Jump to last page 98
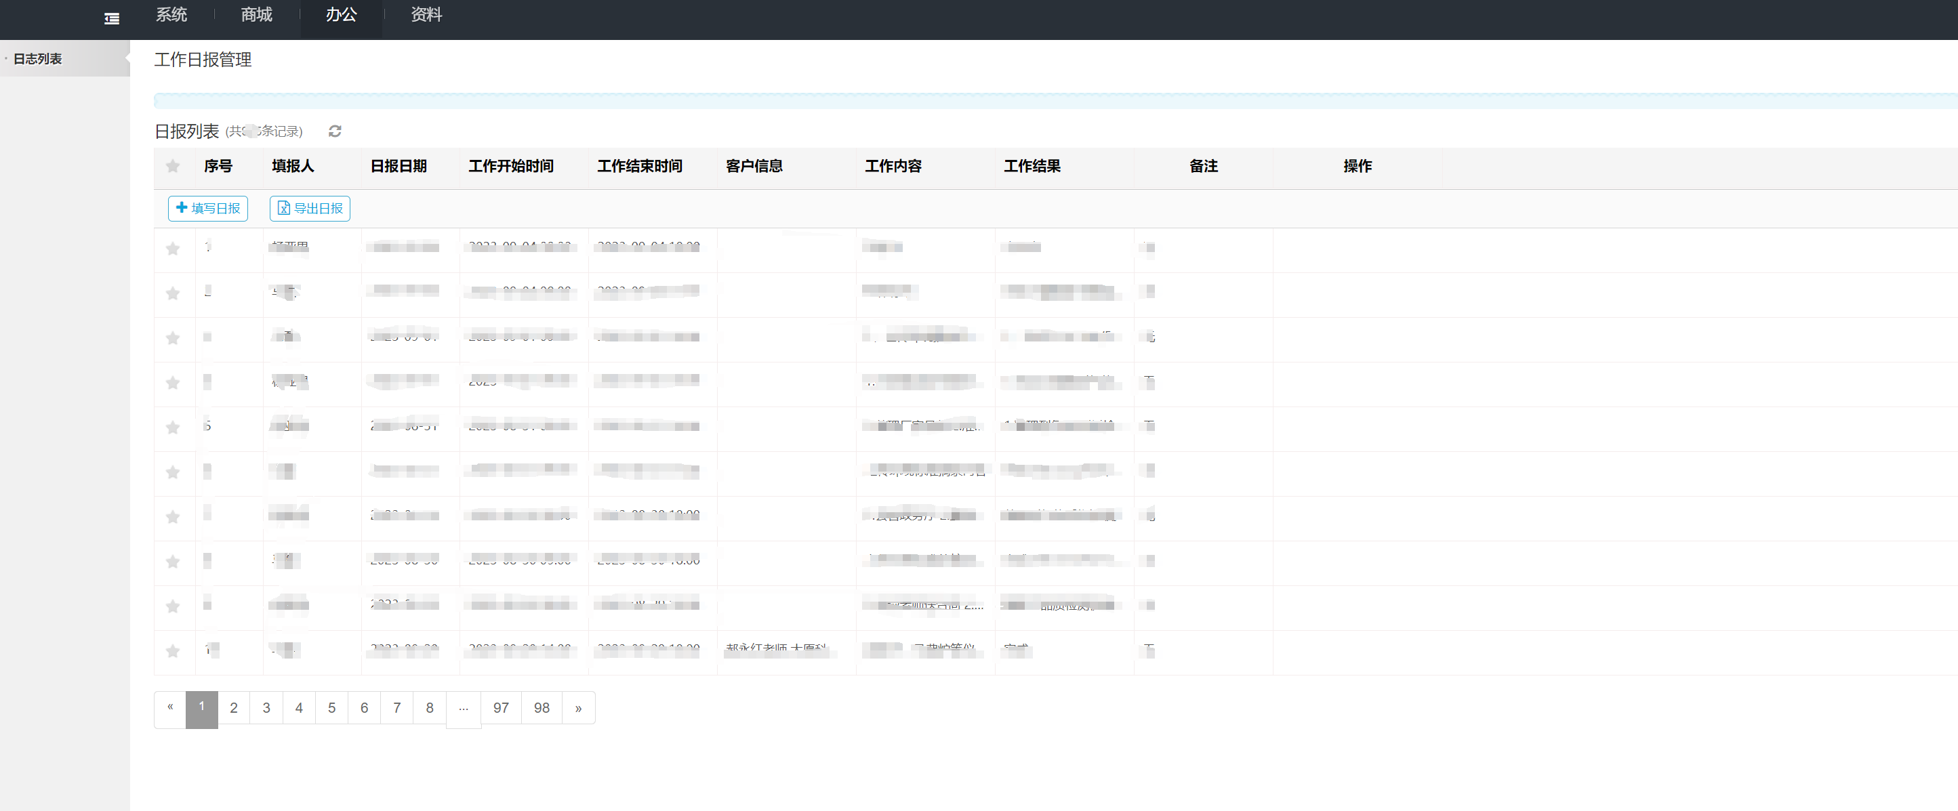The height and width of the screenshot is (811, 1958). pos(542,707)
